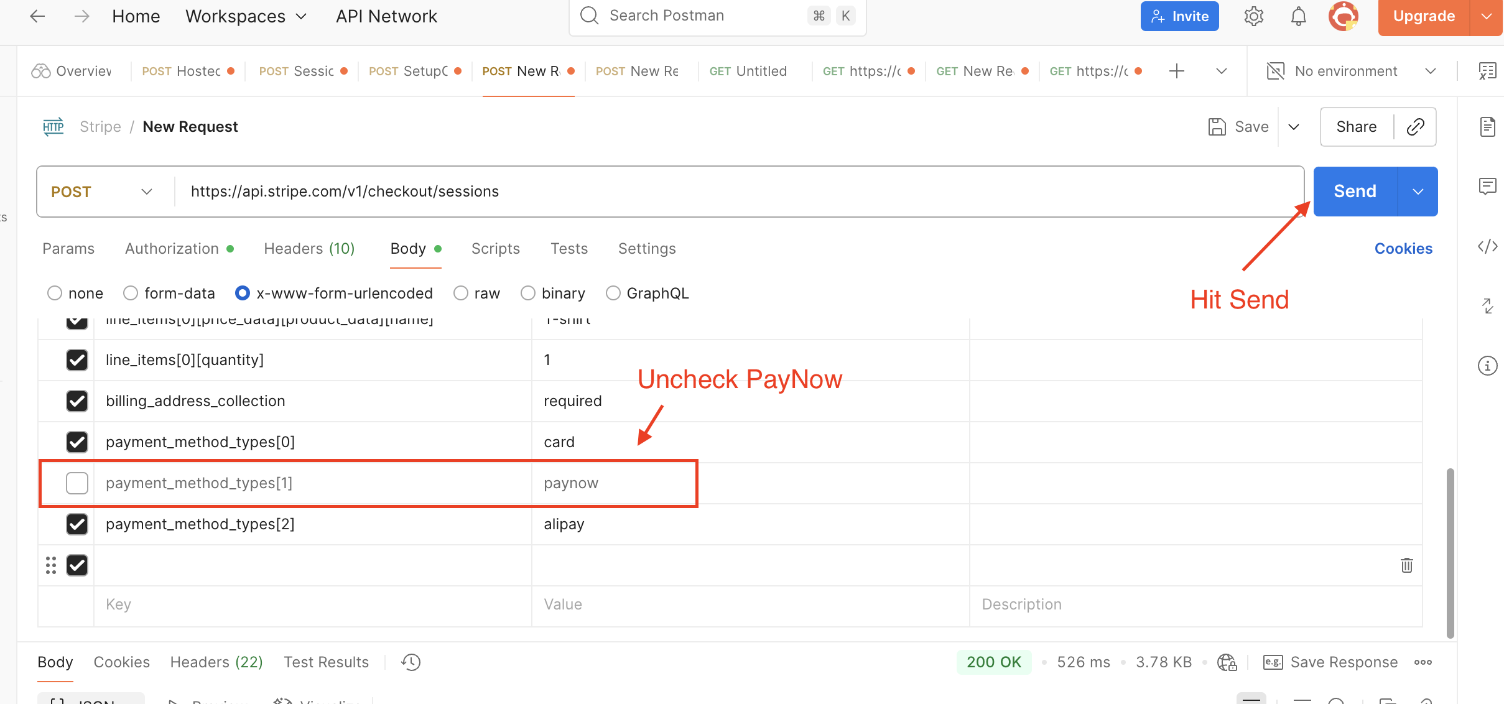Viewport: 1504px width, 704px height.
Task: Open the notifications bell
Action: (x=1299, y=16)
